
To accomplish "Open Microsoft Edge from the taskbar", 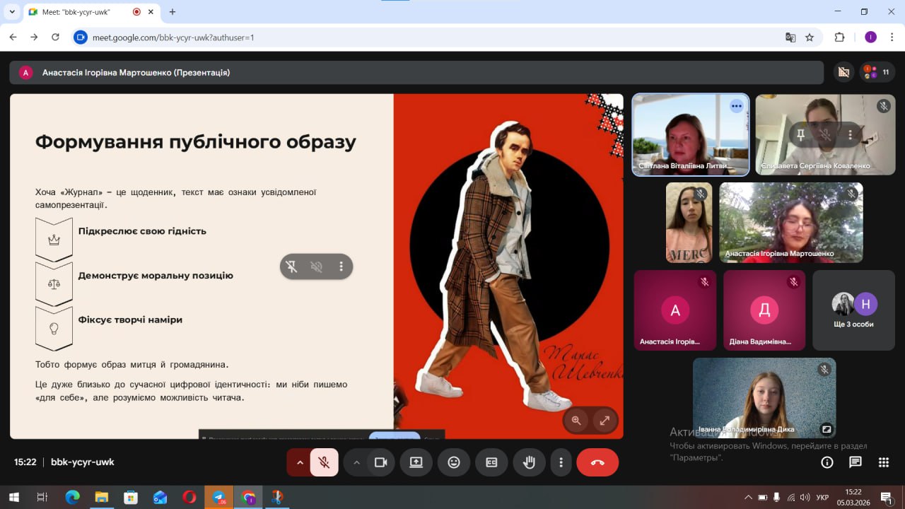I will pos(72,497).
